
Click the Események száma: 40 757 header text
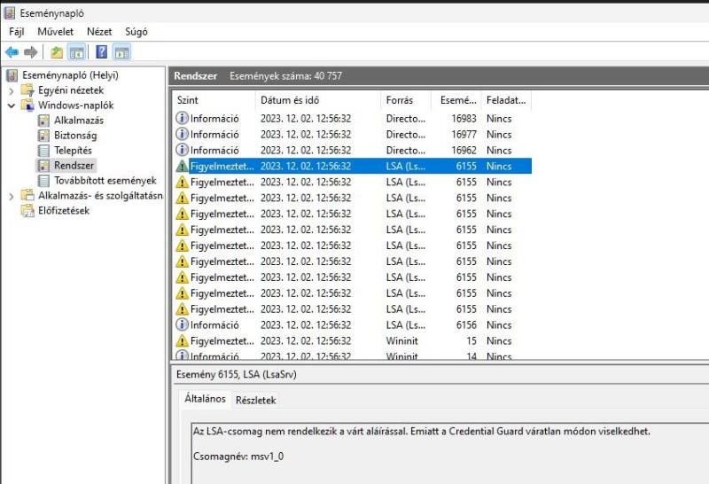(285, 76)
